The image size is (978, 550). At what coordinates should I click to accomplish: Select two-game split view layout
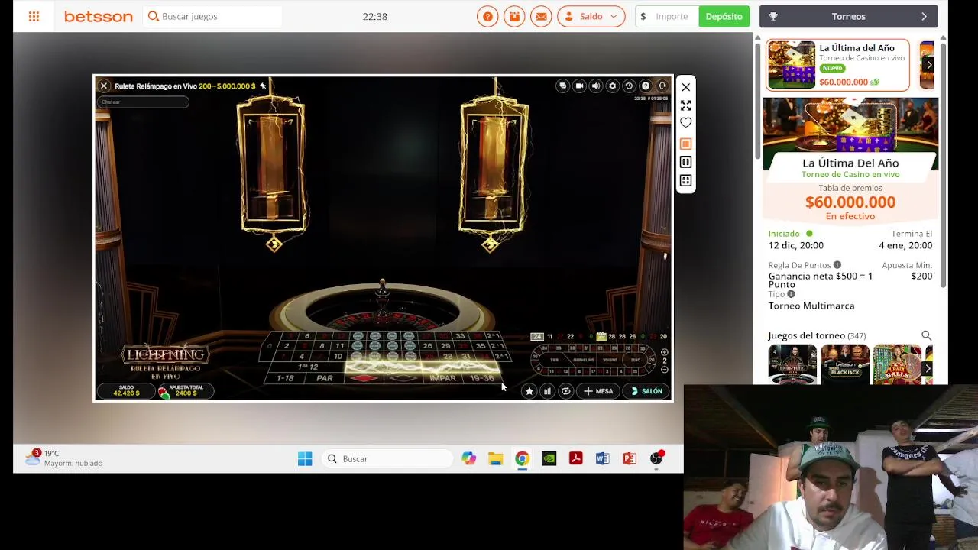tap(685, 162)
